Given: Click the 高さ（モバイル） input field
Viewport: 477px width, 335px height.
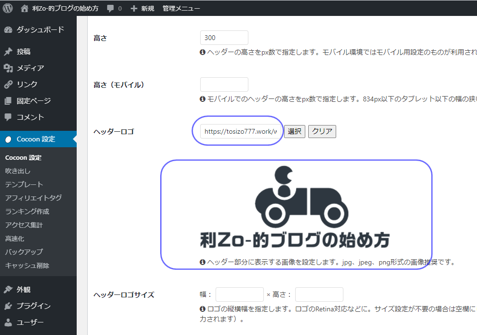Looking at the screenshot, I should point(224,84).
